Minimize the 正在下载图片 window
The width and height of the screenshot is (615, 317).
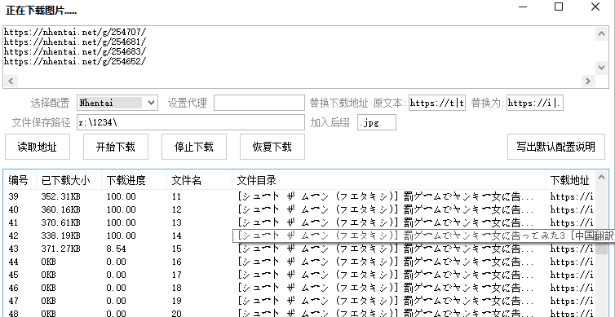point(523,7)
